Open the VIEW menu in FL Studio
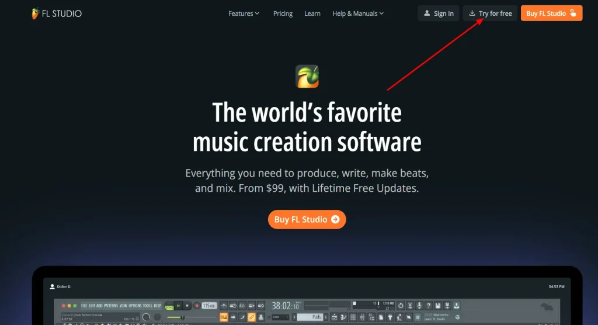The width and height of the screenshot is (598, 325). click(123, 306)
